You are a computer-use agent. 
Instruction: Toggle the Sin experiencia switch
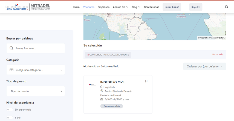click(10, 110)
